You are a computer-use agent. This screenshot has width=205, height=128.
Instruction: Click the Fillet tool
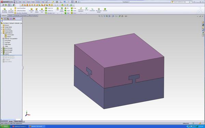(x=57, y=9)
